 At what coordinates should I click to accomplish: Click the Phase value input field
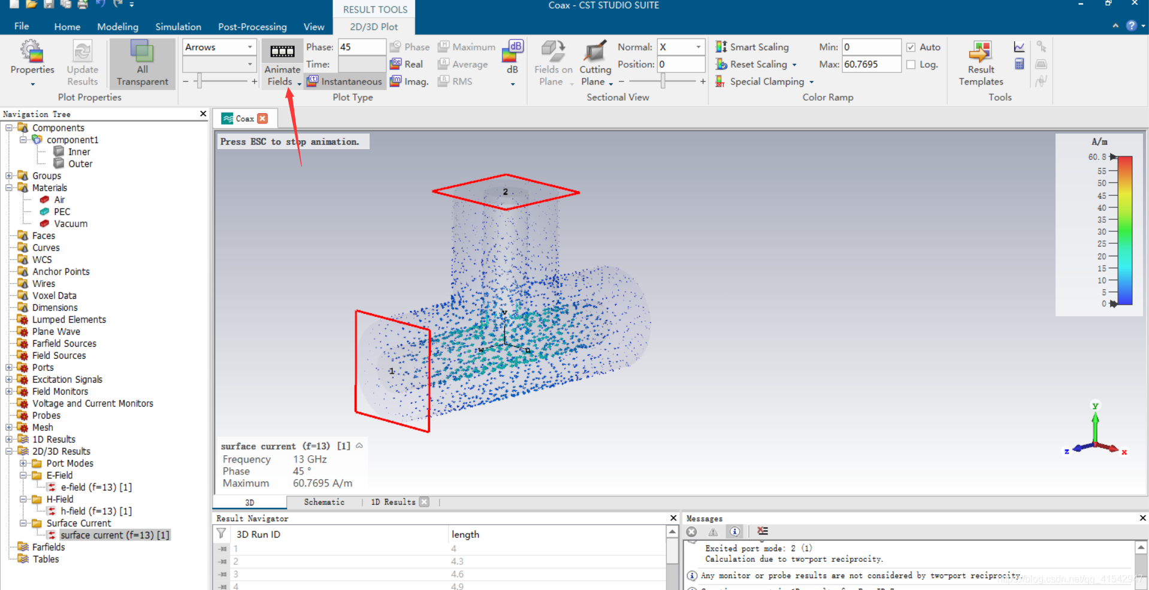click(x=362, y=47)
